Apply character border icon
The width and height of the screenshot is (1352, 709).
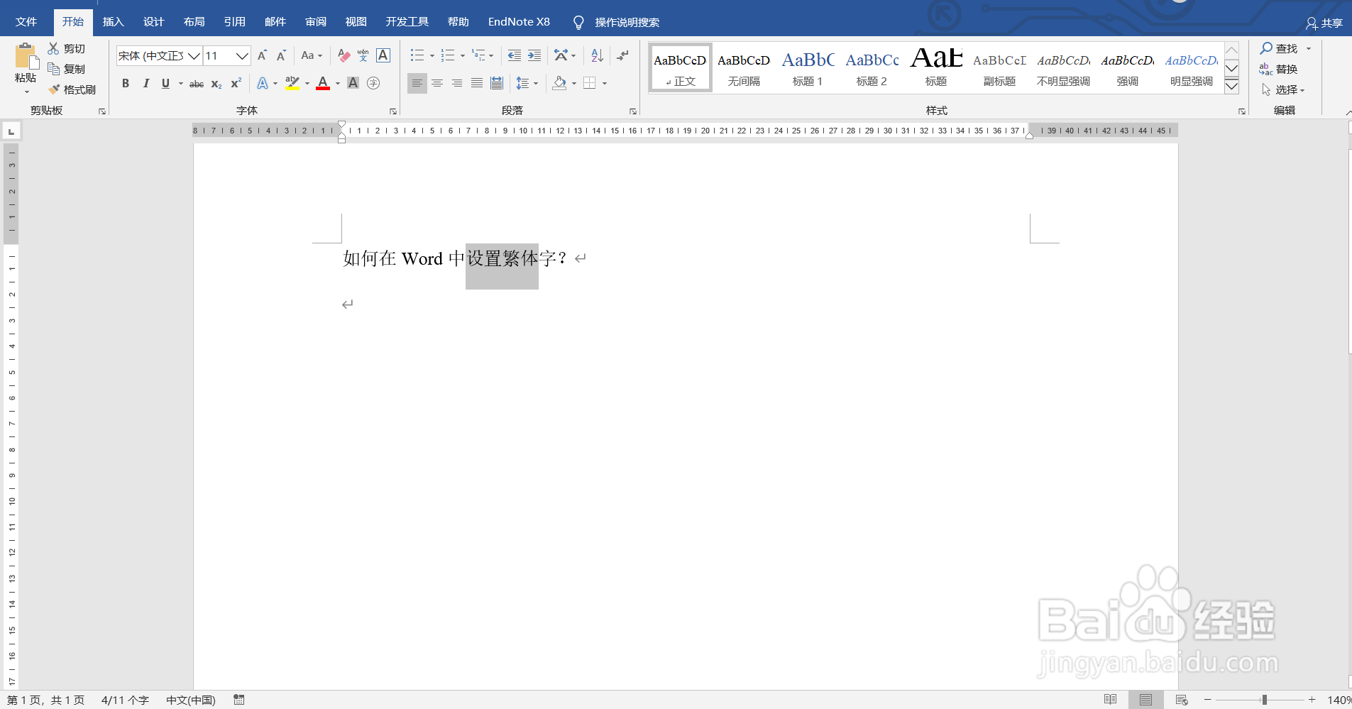click(383, 55)
